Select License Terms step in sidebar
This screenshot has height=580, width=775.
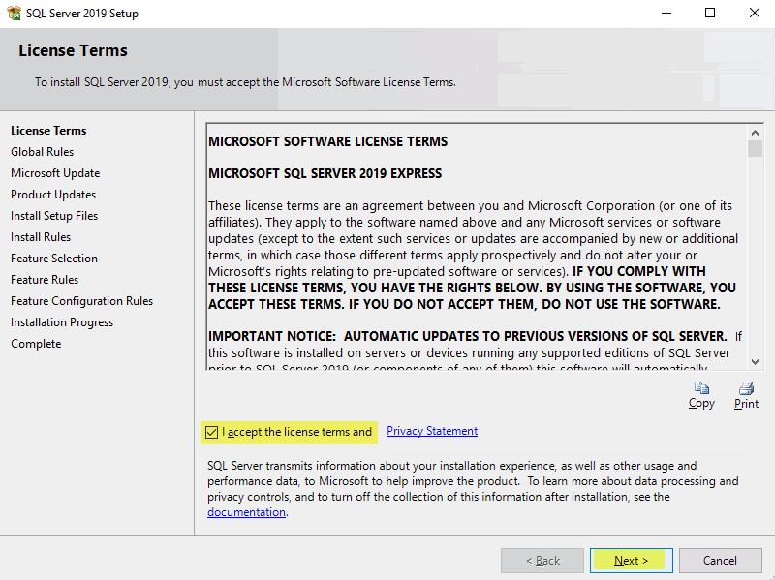point(48,131)
